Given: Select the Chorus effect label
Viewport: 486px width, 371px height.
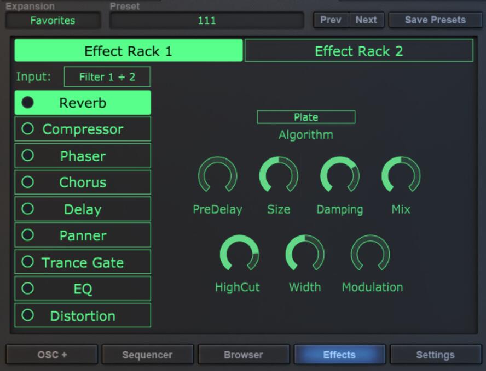Looking at the screenshot, I should (x=83, y=182).
